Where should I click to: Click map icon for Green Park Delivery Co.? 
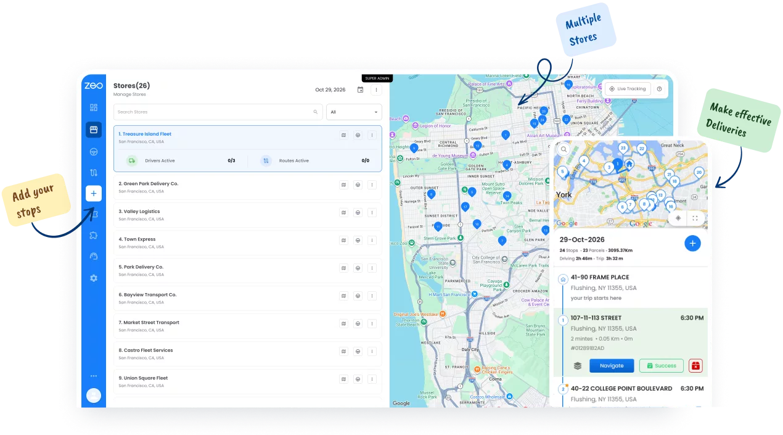tap(344, 184)
